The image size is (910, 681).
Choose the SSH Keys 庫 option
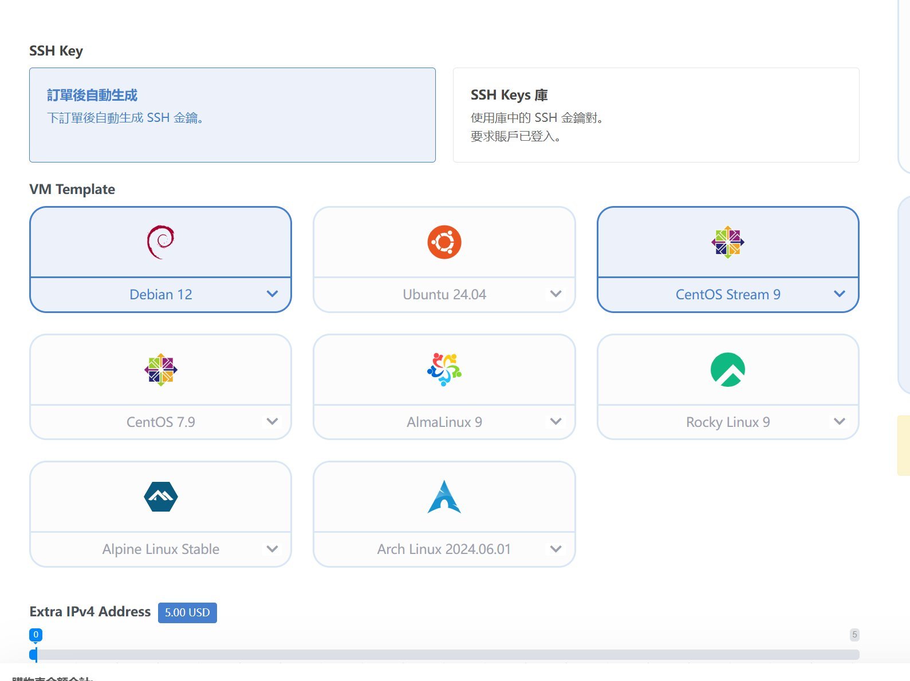(656, 115)
